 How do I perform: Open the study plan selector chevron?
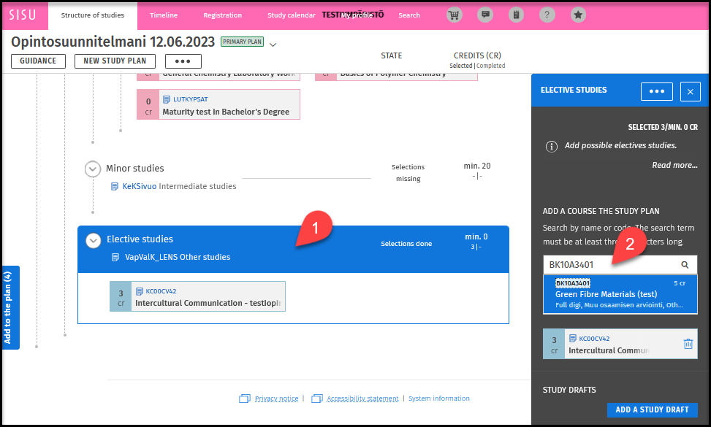[x=273, y=45]
